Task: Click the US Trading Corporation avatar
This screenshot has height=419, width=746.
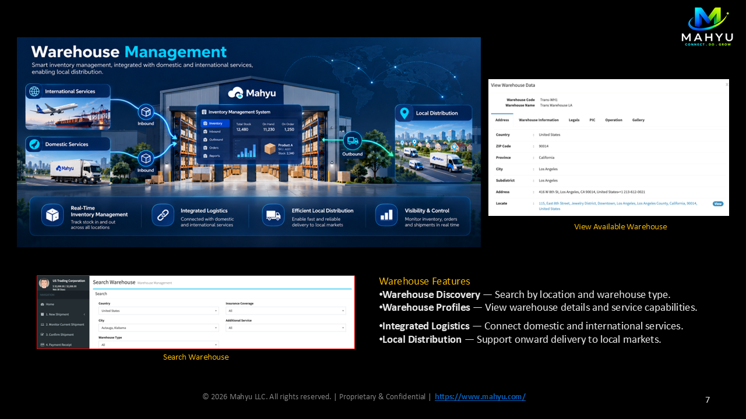Action: 44,283
